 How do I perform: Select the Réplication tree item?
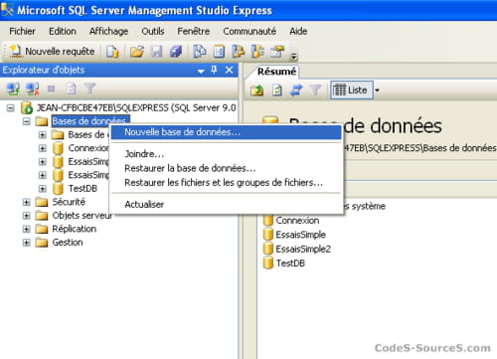75,229
